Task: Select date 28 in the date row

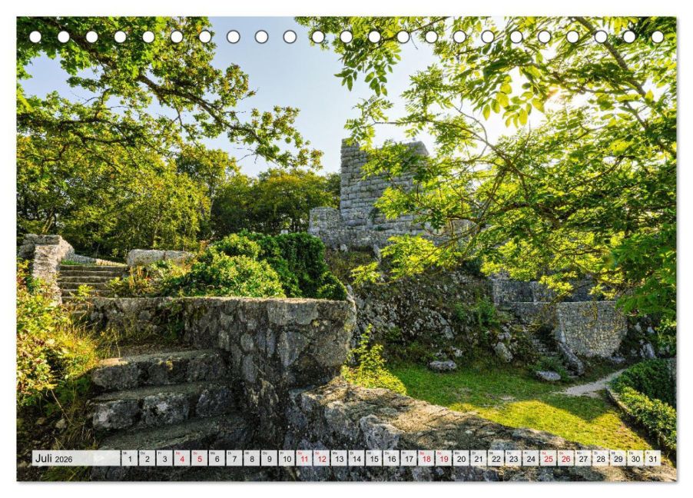Action: 600,458
